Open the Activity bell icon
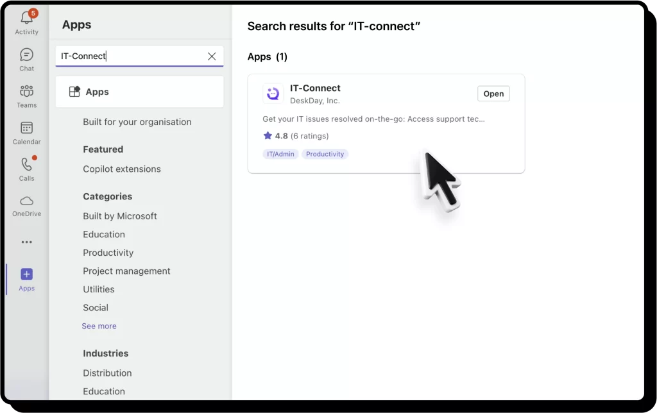Image resolution: width=657 pixels, height=413 pixels. [x=26, y=19]
